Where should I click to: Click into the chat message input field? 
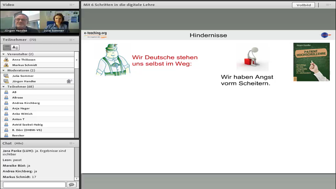click(x=34, y=184)
